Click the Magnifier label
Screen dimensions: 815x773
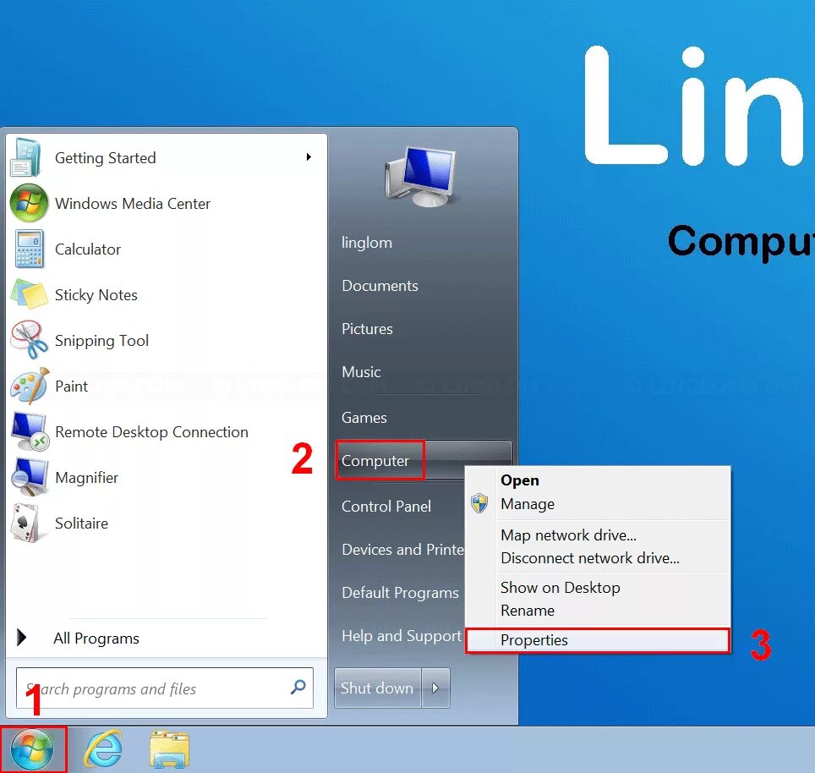click(x=87, y=477)
